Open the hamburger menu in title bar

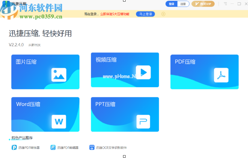(x=225, y=4)
